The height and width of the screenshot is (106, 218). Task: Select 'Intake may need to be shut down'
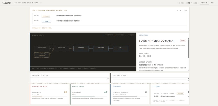tap(69, 16)
